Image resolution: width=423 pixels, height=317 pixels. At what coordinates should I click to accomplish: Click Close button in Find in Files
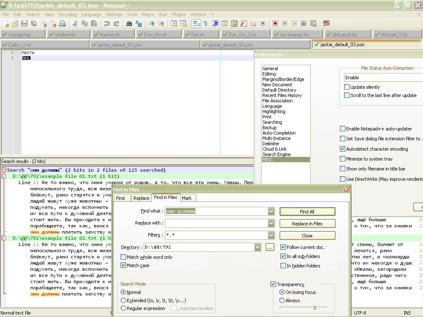[307, 236]
